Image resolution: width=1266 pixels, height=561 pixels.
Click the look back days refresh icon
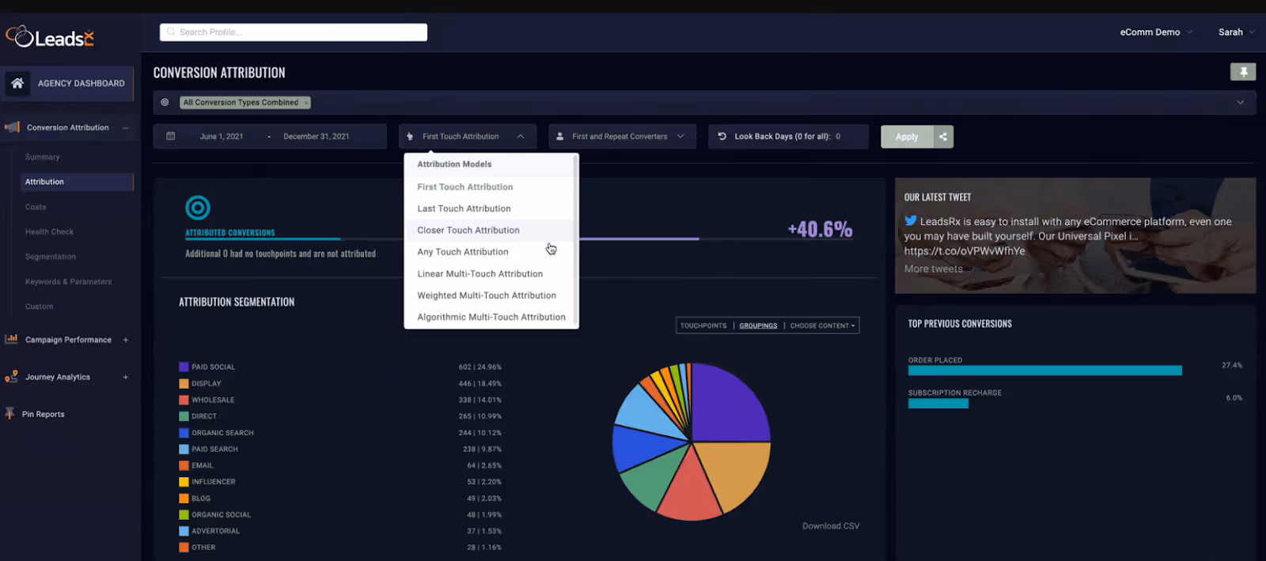[x=722, y=136]
